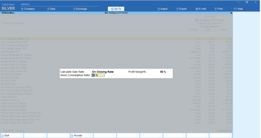Image resolution: width=261 pixels, height=138 pixels.
Task: Open the Company menu
Action: pos(28,9)
